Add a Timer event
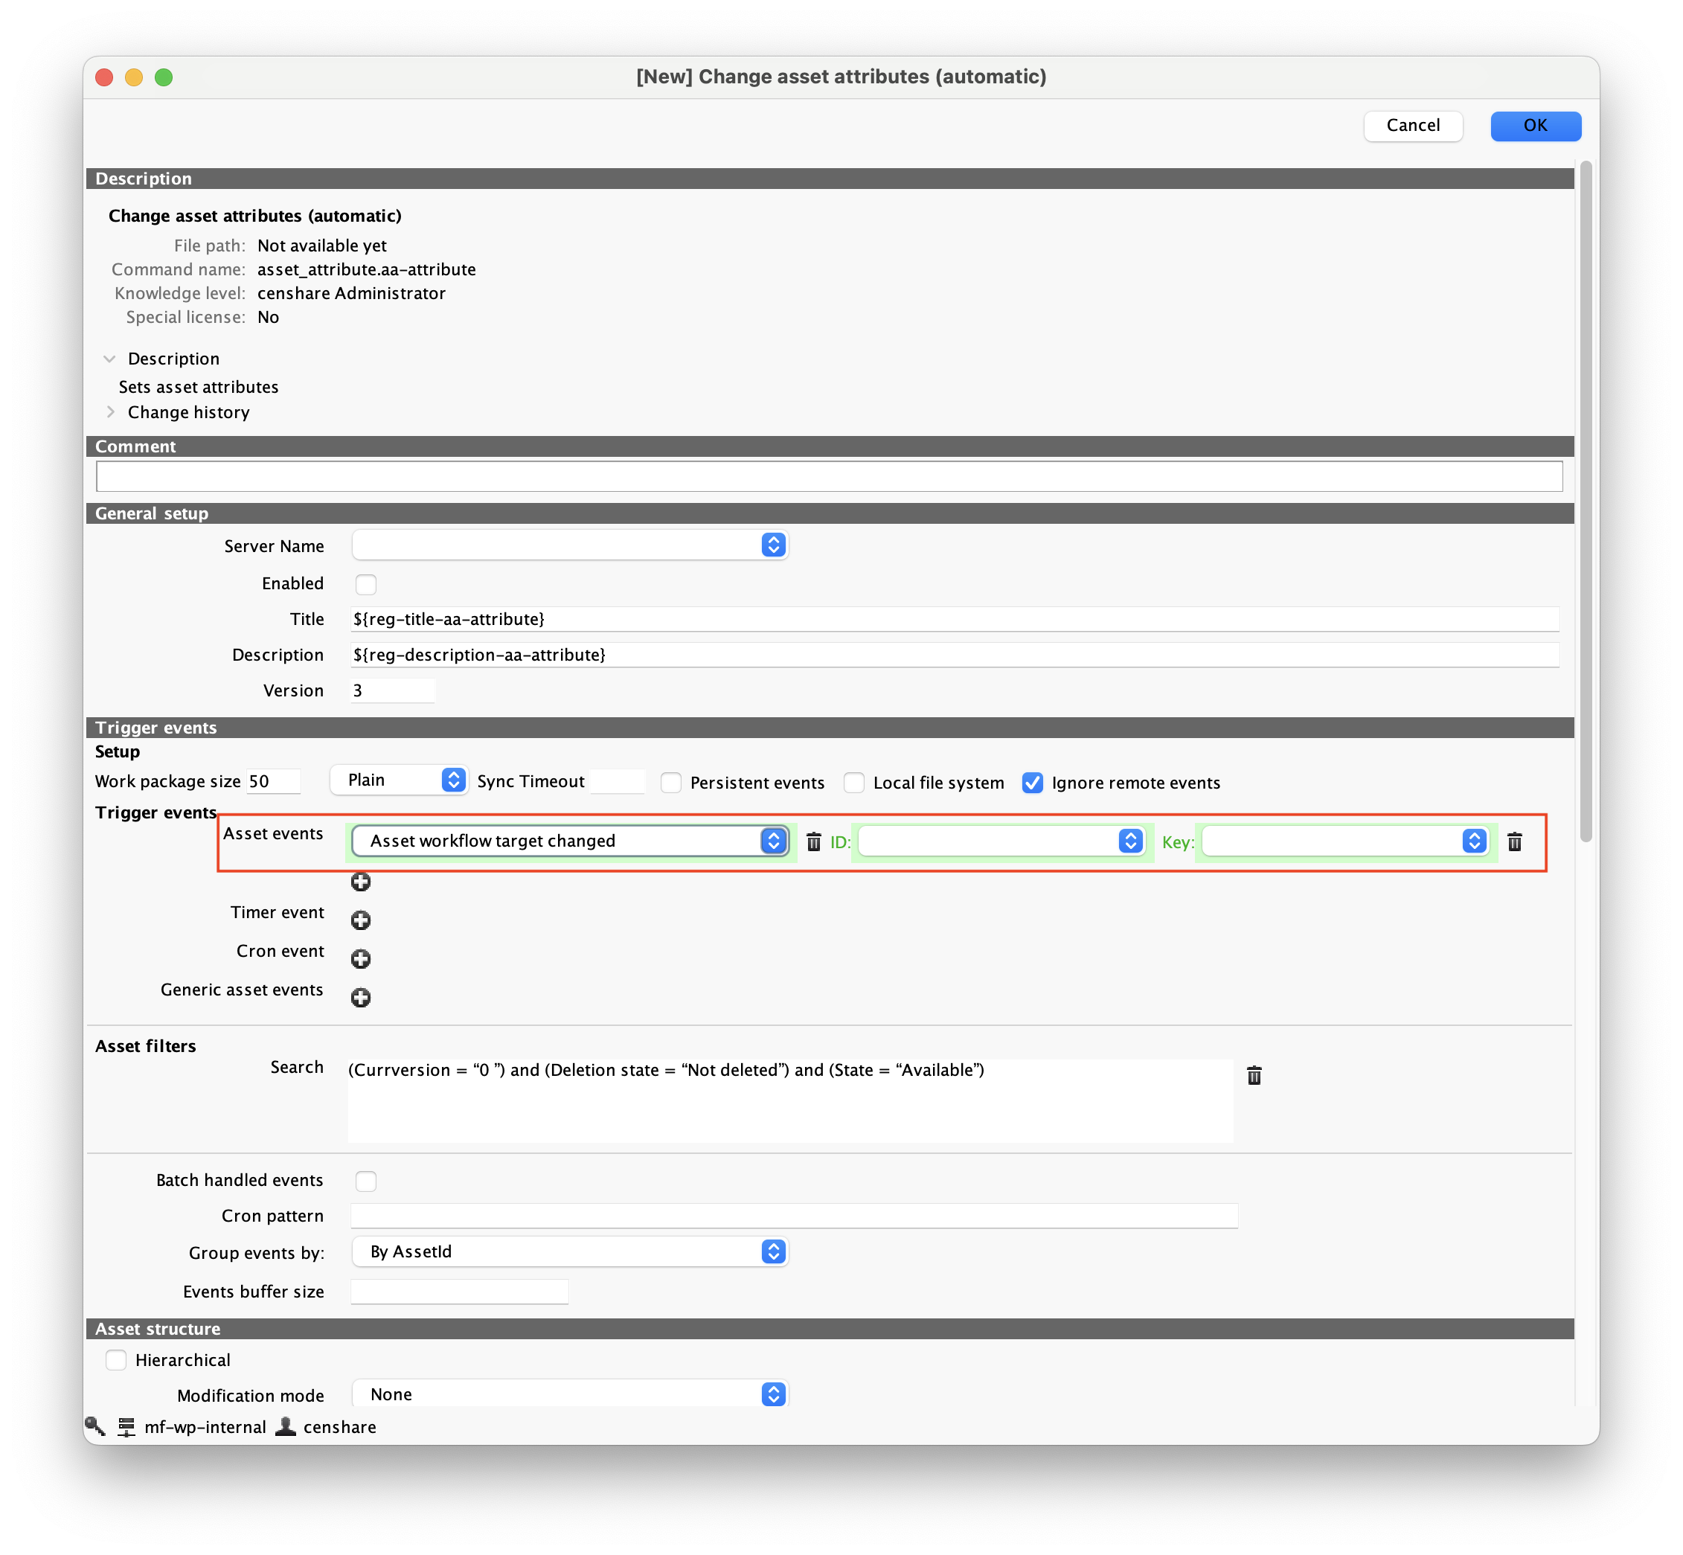This screenshot has height=1555, width=1683. click(x=361, y=920)
